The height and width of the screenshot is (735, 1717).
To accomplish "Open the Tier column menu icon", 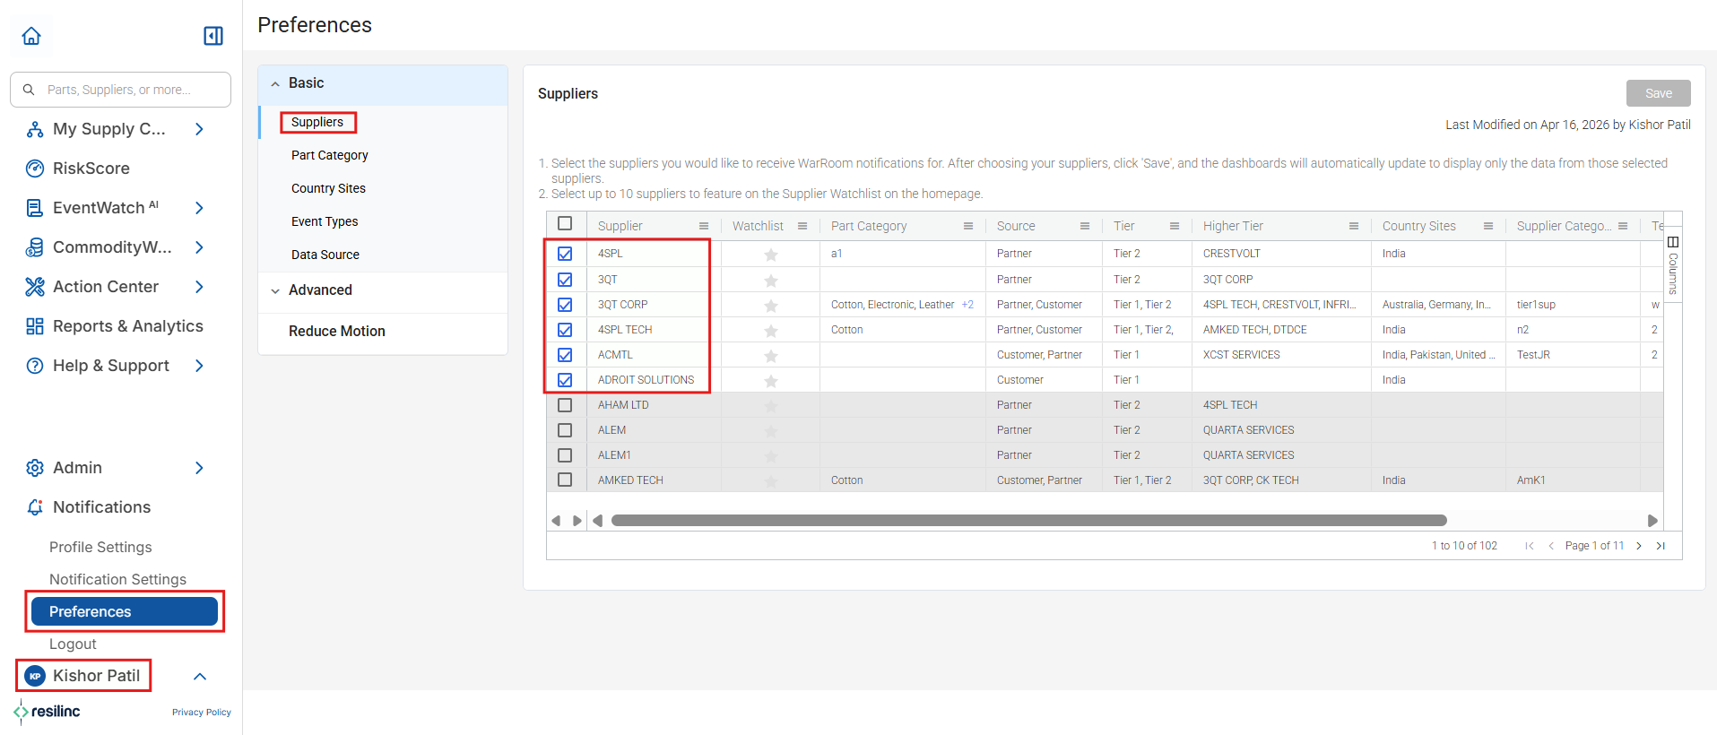I will [x=1175, y=226].
